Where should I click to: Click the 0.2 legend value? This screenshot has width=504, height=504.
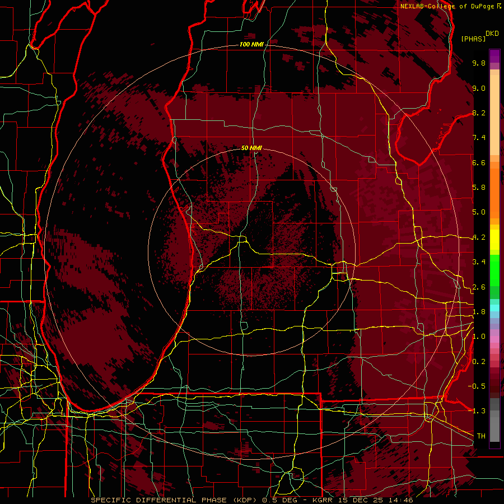(479, 362)
